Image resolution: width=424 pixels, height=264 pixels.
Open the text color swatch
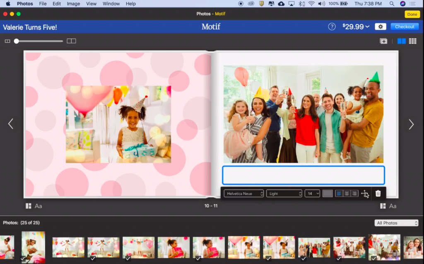[328, 193]
